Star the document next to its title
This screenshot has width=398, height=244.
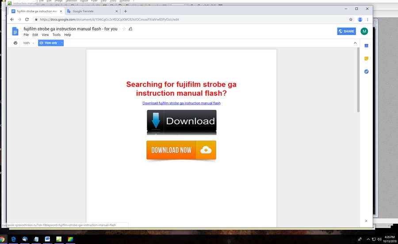point(124,29)
